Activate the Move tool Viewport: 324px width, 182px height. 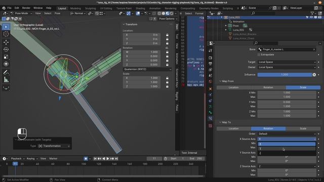6,42
